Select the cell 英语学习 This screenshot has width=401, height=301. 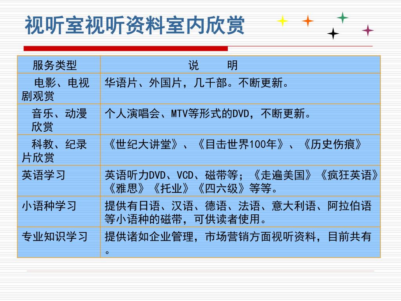[59, 181]
